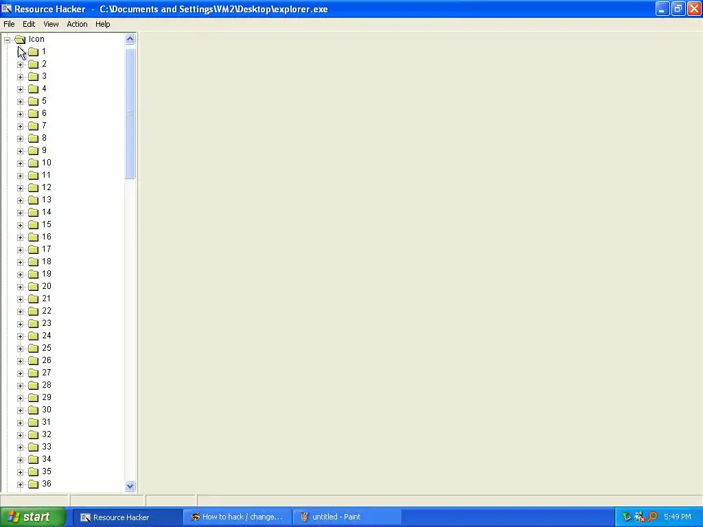Expand icon group 12 node
The width and height of the screenshot is (703, 527).
[20, 188]
